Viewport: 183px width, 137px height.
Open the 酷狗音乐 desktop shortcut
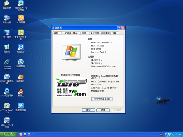[21, 62]
